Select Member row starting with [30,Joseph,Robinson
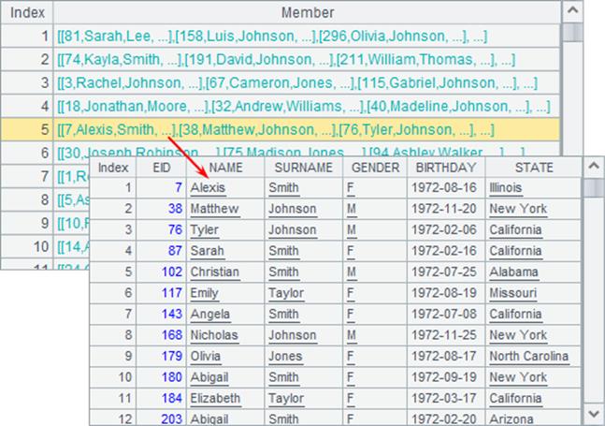Screen dimensions: 605x426 (x=281, y=151)
